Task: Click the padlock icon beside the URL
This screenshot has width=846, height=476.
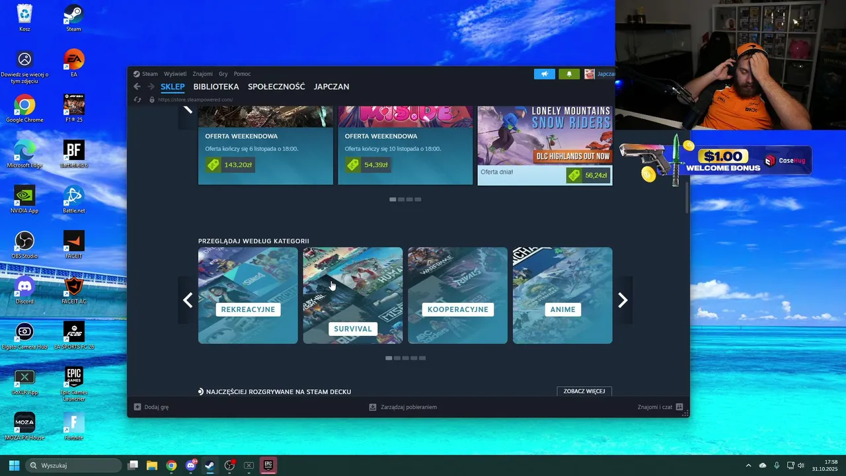Action: (x=152, y=100)
